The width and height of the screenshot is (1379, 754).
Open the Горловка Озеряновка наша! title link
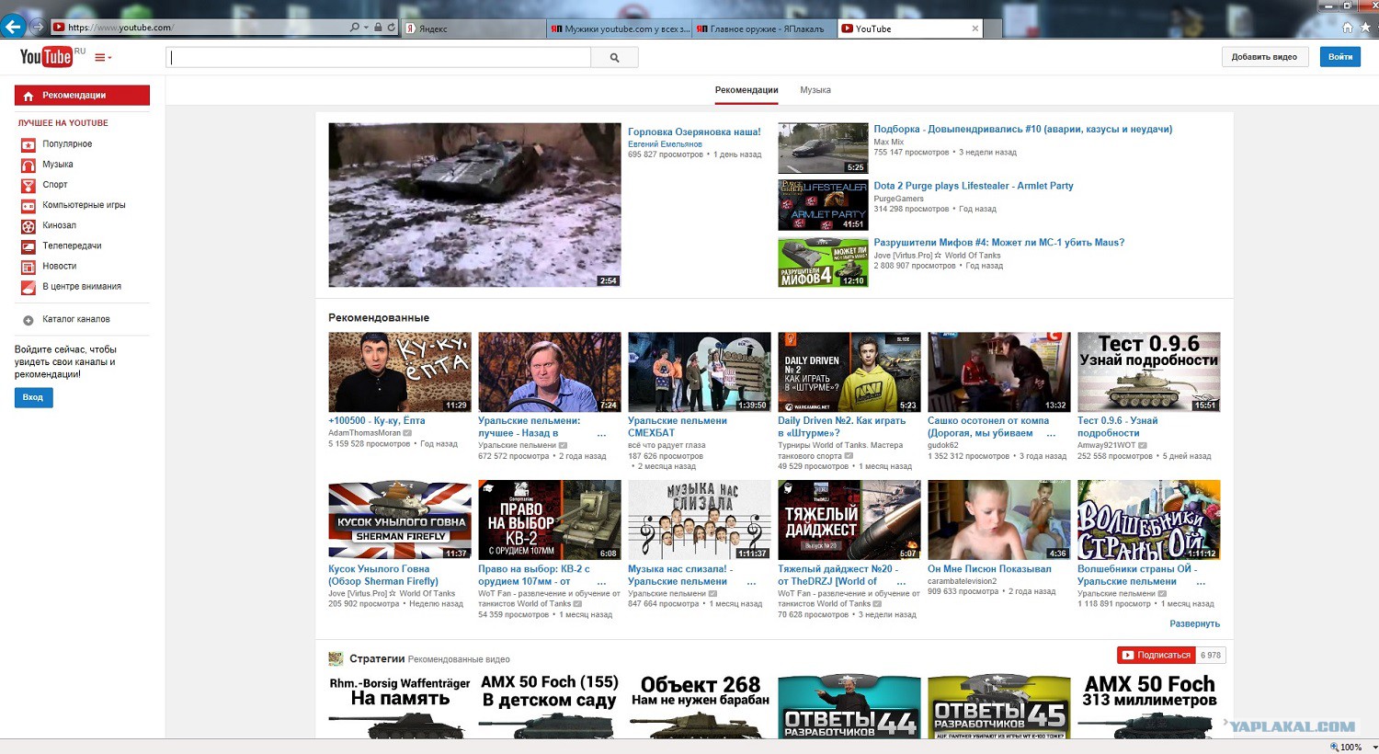[x=694, y=132]
